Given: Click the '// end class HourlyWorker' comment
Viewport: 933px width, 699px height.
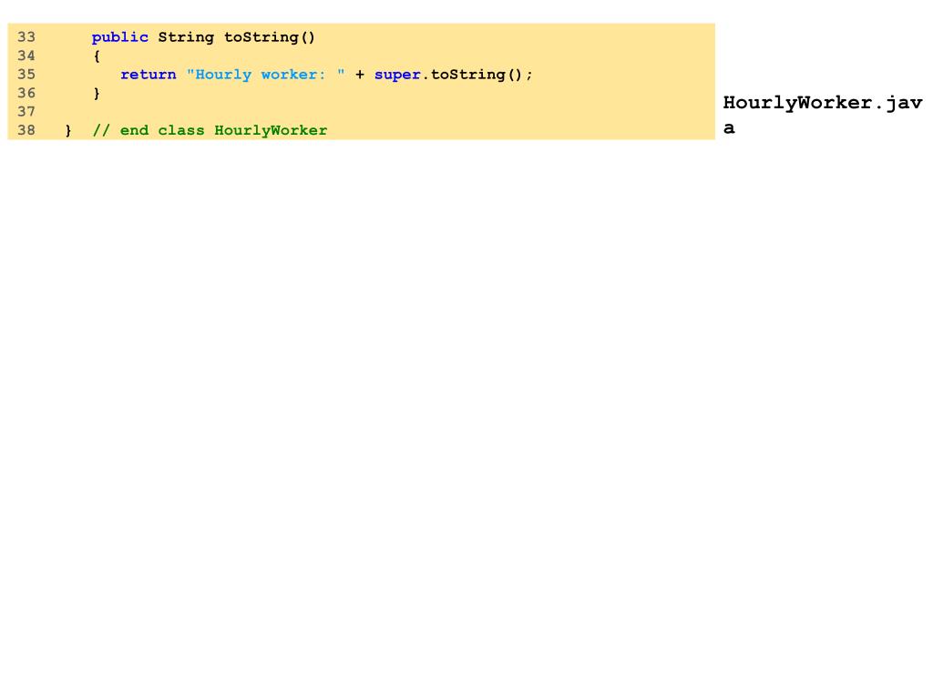Looking at the screenshot, I should pyautogui.click(x=210, y=131).
